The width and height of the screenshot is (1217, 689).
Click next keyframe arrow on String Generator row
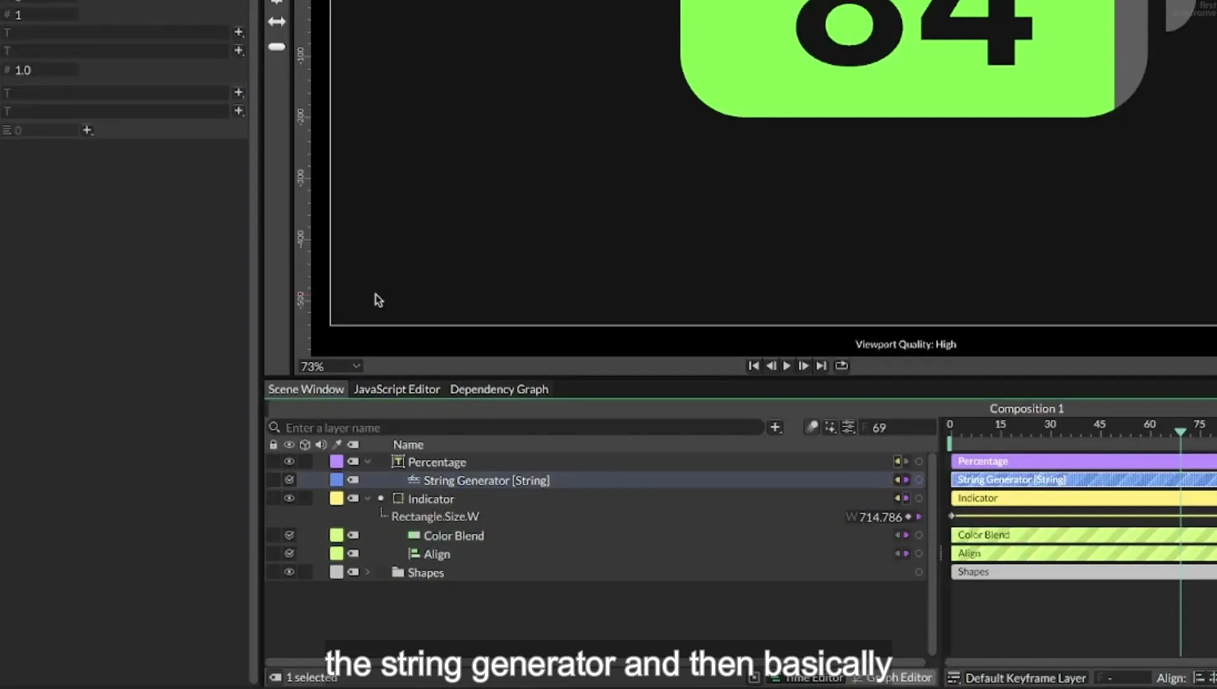[x=906, y=480]
